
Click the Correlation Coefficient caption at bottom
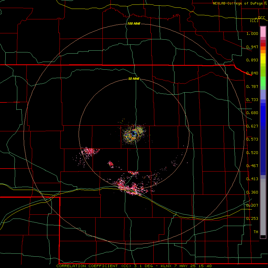pos(134,266)
